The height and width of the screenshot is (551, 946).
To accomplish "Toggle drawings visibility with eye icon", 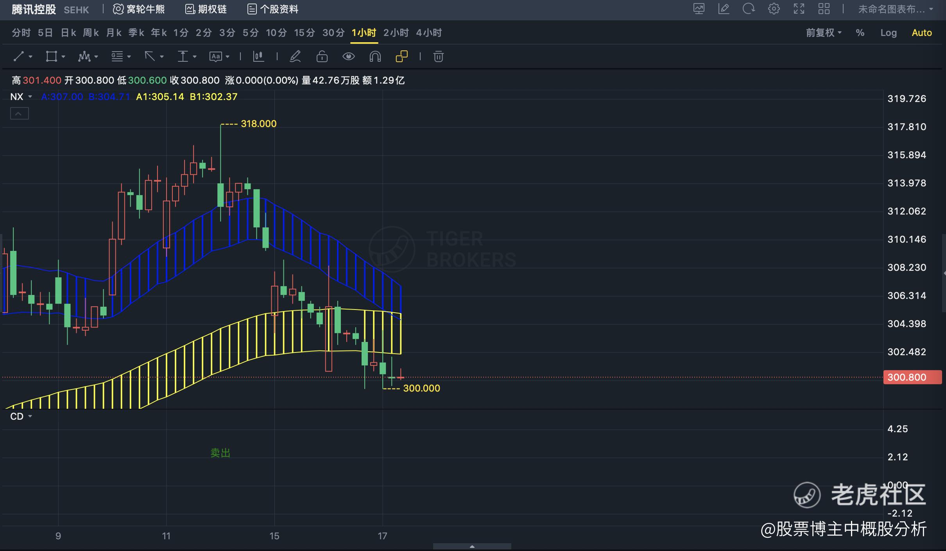I will tap(348, 57).
